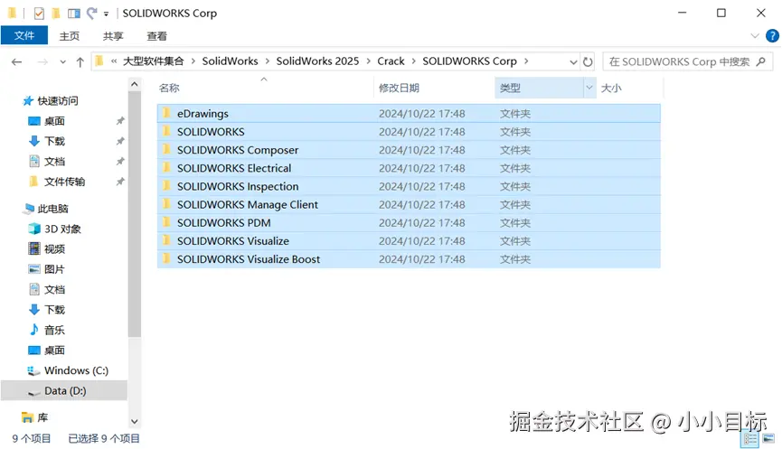Select the eDrawings folder

[x=409, y=114]
